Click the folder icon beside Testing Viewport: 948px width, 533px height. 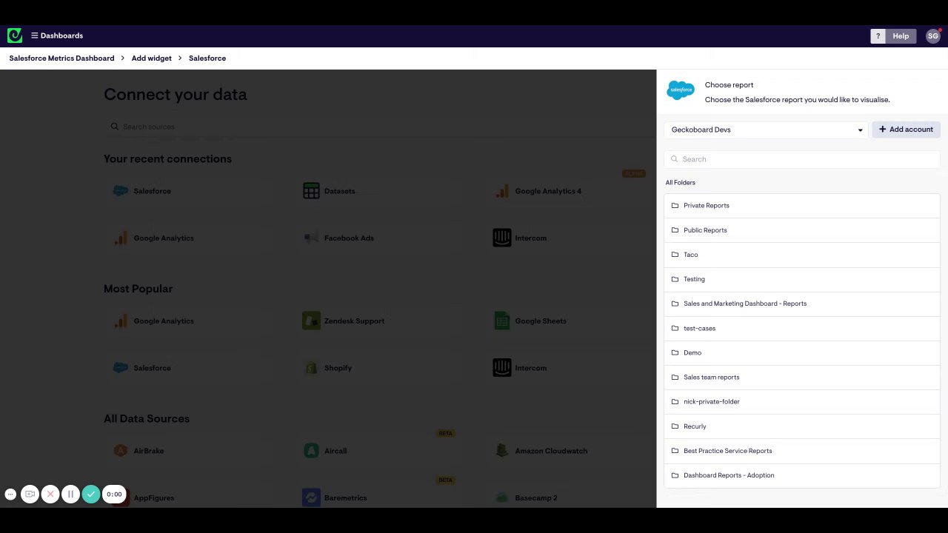(x=675, y=279)
